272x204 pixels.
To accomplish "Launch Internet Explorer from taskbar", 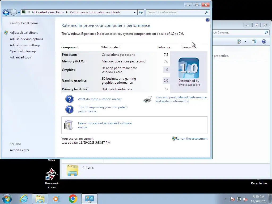I will click(x=24, y=199).
